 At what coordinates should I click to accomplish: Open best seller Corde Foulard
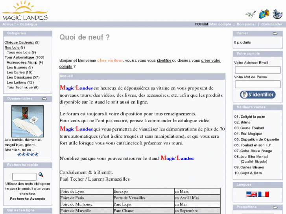click(x=252, y=128)
